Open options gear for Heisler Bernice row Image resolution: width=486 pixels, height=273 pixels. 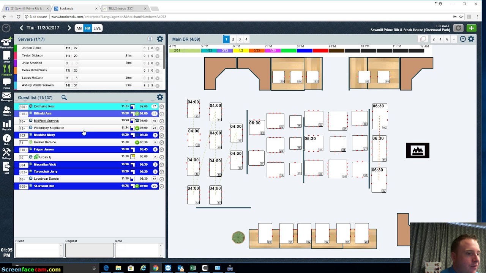click(x=162, y=143)
